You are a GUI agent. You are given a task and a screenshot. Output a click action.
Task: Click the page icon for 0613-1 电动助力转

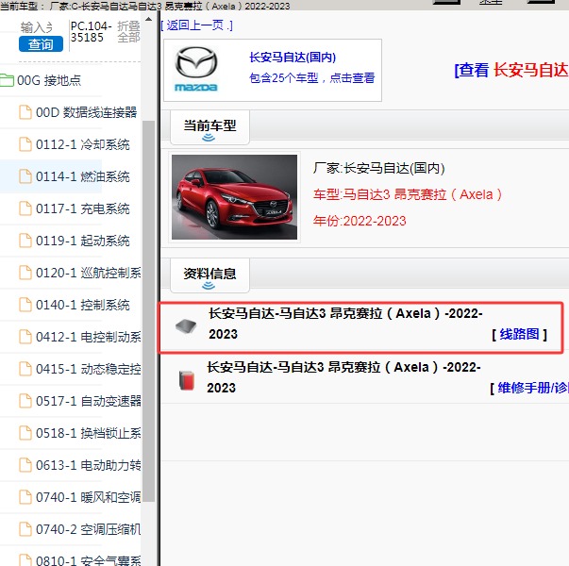pyautogui.click(x=25, y=465)
